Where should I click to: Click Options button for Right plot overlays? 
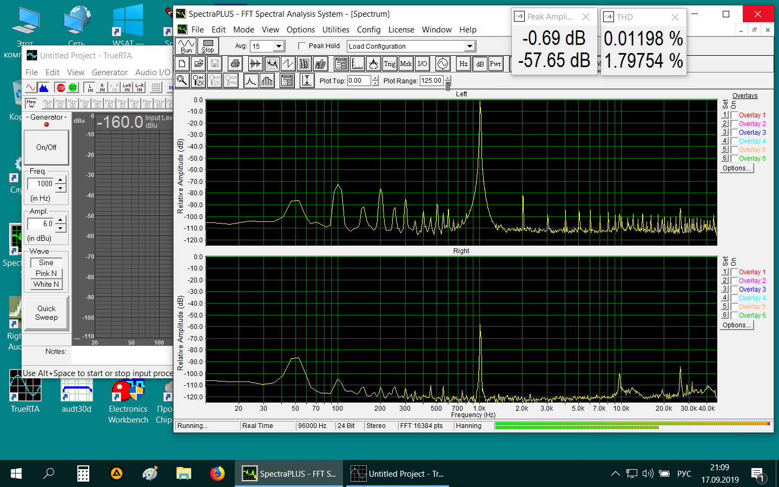tap(736, 325)
